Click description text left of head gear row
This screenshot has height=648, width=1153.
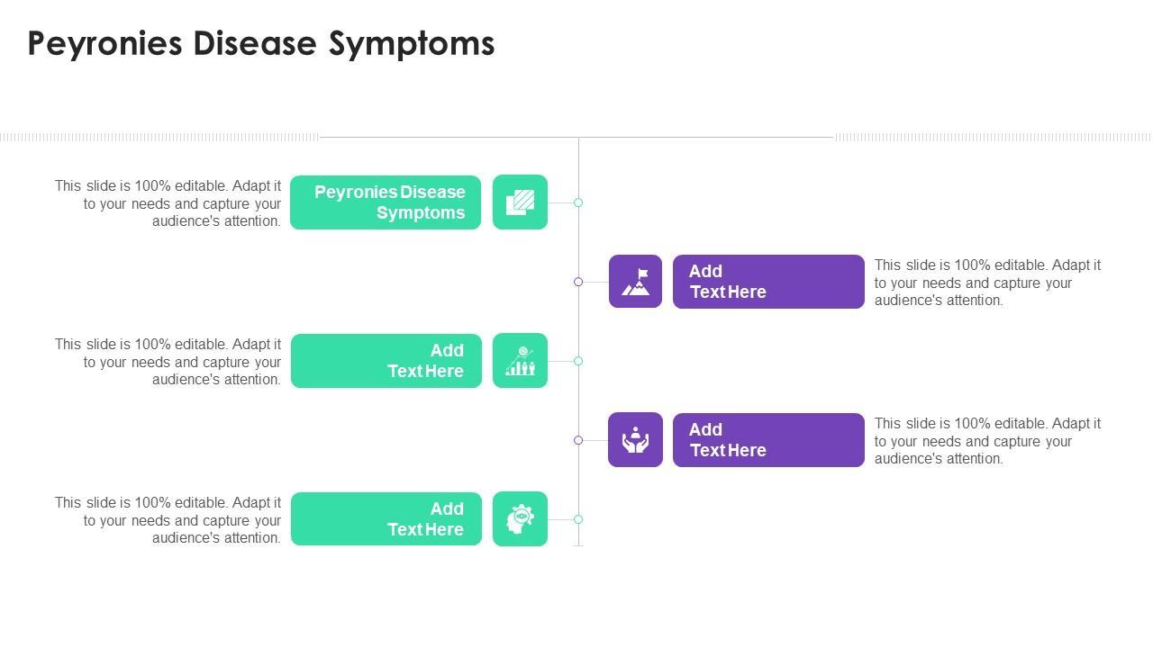point(168,520)
